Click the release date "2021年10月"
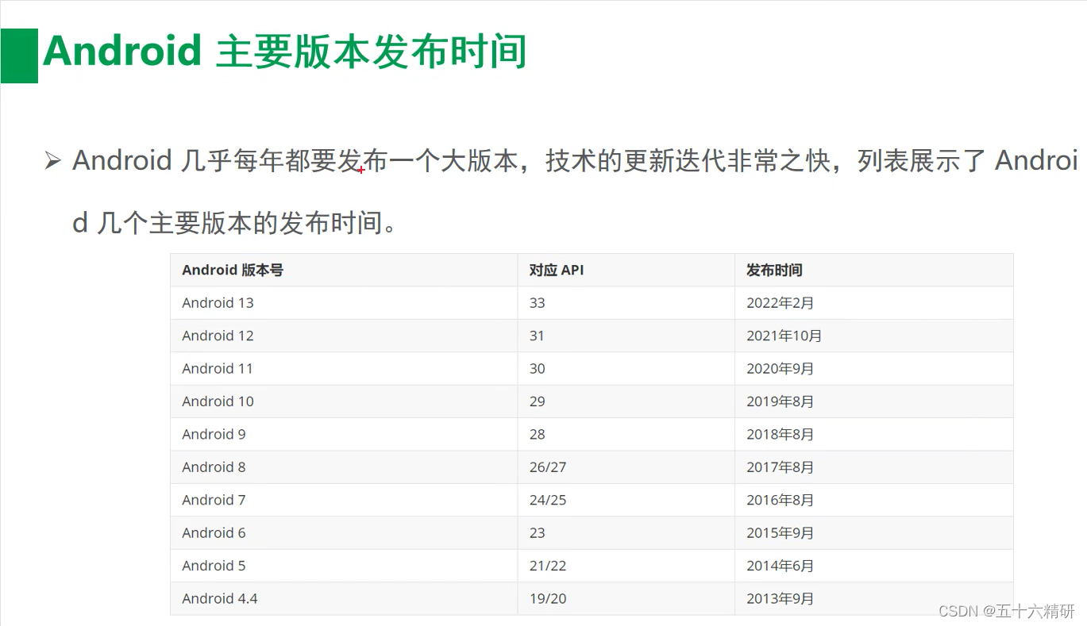This screenshot has width=1087, height=626. [x=784, y=336]
